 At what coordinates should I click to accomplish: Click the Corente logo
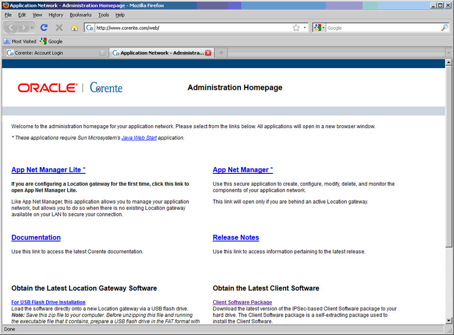106,87
